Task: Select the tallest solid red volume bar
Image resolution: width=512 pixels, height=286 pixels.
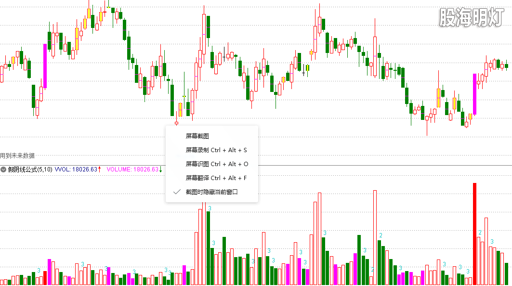Action: point(475,234)
